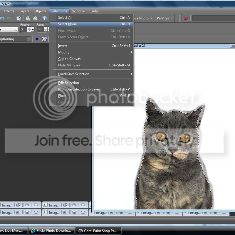Click the blue information icon in toolbar
The width and height of the screenshot is (235, 235).
click(45, 18)
